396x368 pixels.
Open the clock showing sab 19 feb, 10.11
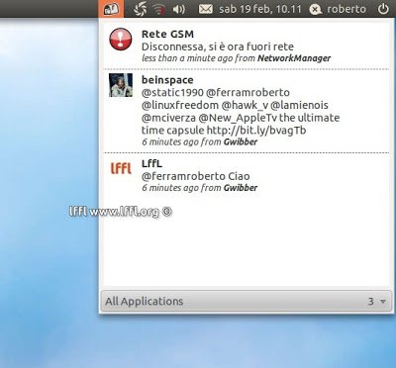260,9
